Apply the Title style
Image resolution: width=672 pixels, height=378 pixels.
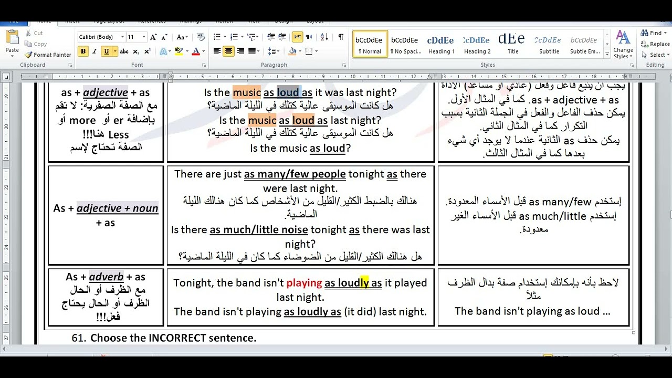(513, 44)
